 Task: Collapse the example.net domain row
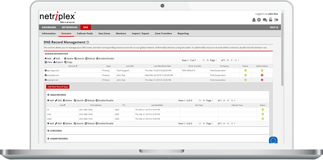tap(46, 80)
